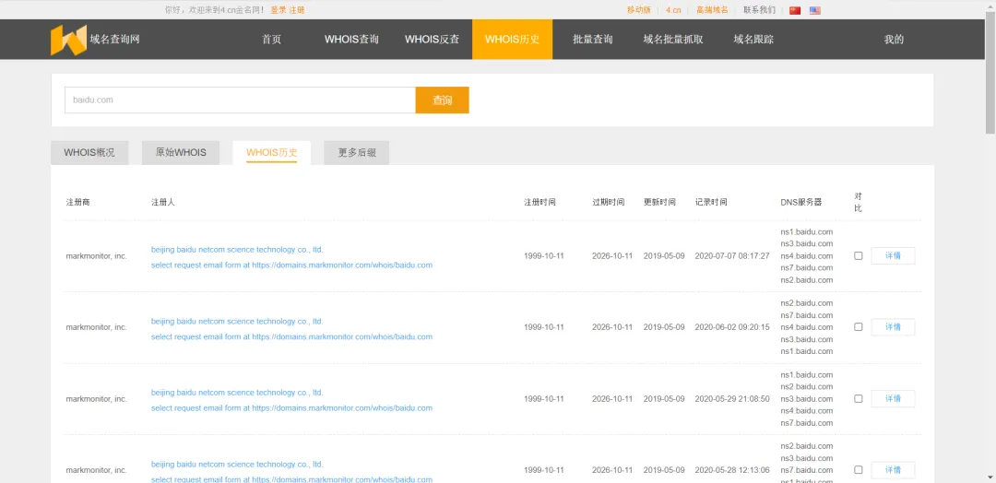The width and height of the screenshot is (996, 483).
Task: Open 域名批量抓取 in the top navigation
Action: point(673,40)
